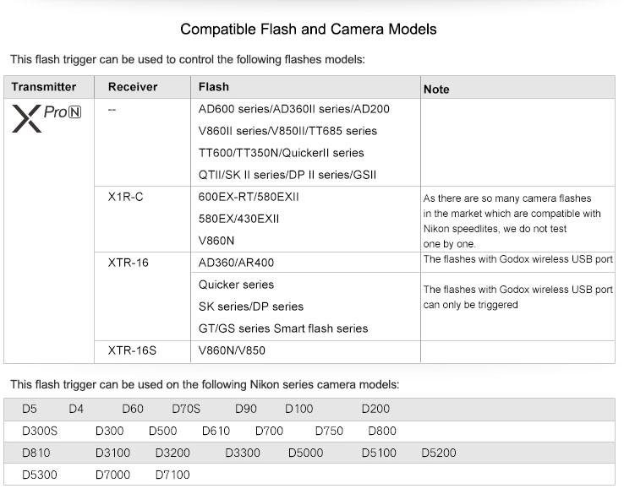Select the 600EX-RT/580EXII flash entry
The height and width of the screenshot is (494, 624).
tap(249, 197)
